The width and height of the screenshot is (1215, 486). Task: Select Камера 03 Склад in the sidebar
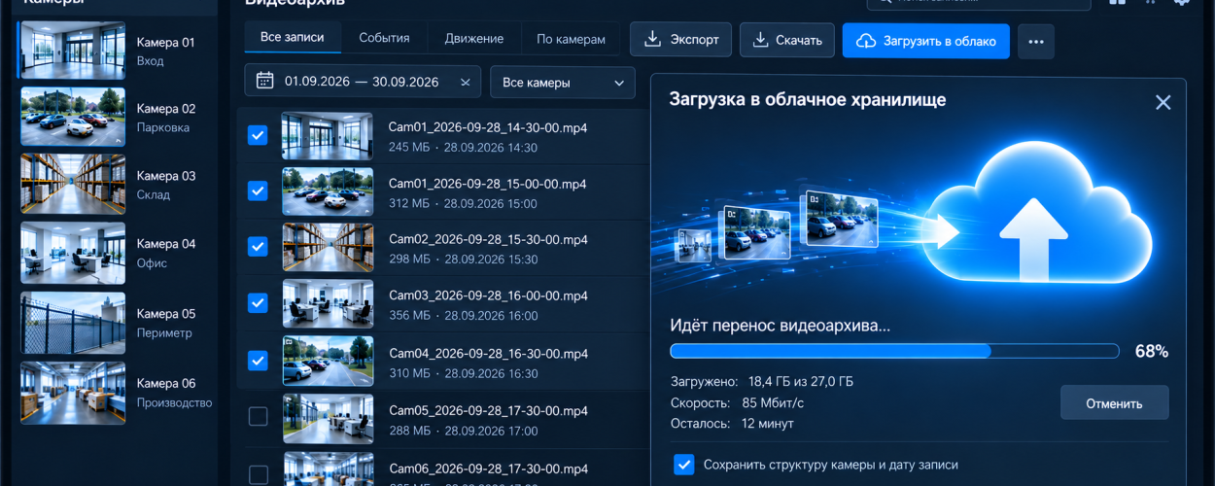[x=118, y=185]
